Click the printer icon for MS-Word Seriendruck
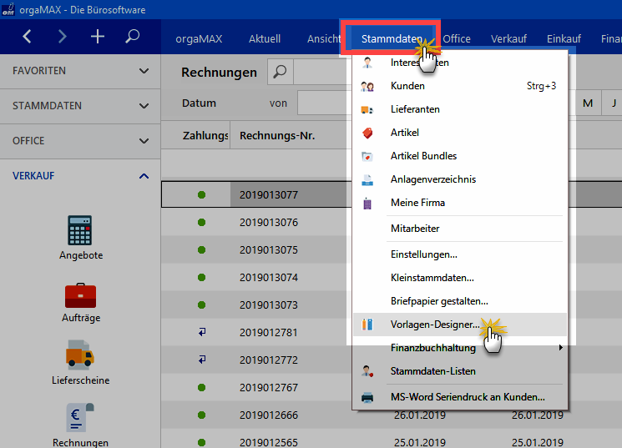The image size is (622, 448). click(367, 397)
